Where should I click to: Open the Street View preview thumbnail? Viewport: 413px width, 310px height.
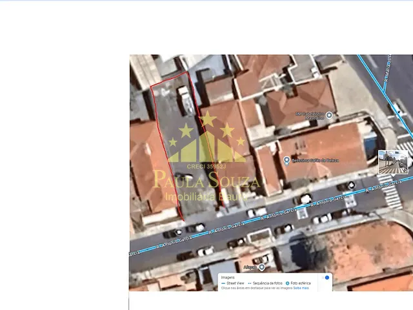click(x=393, y=162)
